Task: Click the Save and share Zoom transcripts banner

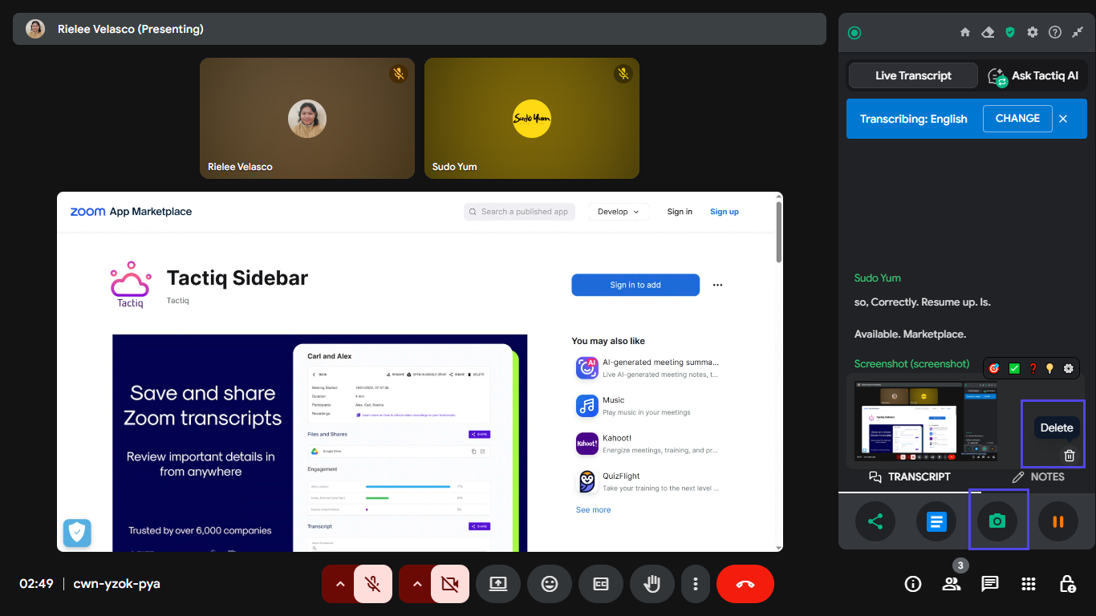Action: coord(320,444)
